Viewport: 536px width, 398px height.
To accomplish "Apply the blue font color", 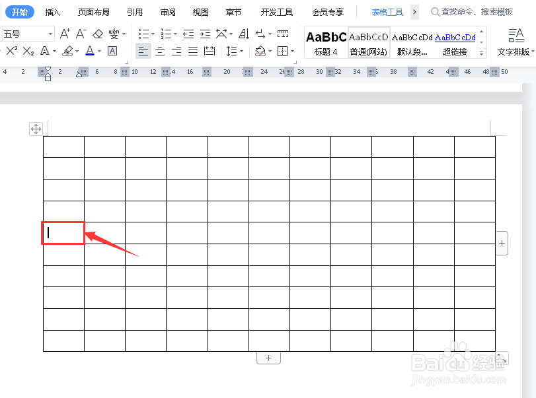I will tap(90, 51).
